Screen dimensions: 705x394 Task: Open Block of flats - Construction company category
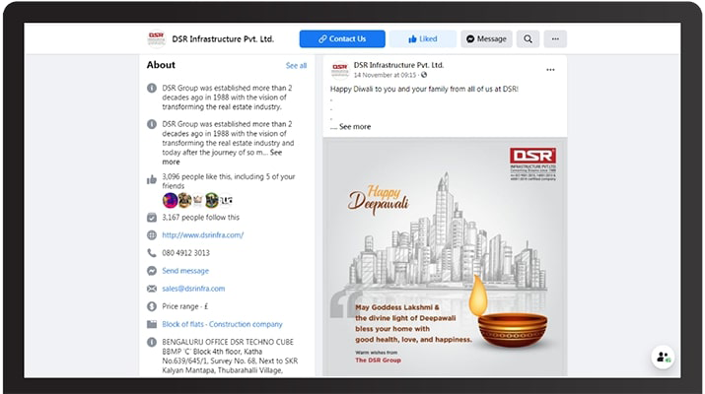point(222,324)
